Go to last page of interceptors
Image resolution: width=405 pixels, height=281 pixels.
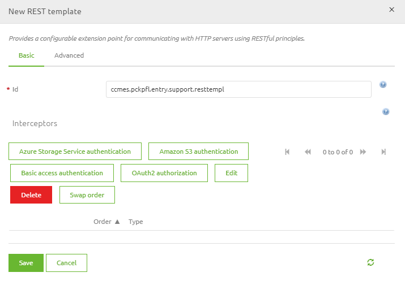[383, 152]
